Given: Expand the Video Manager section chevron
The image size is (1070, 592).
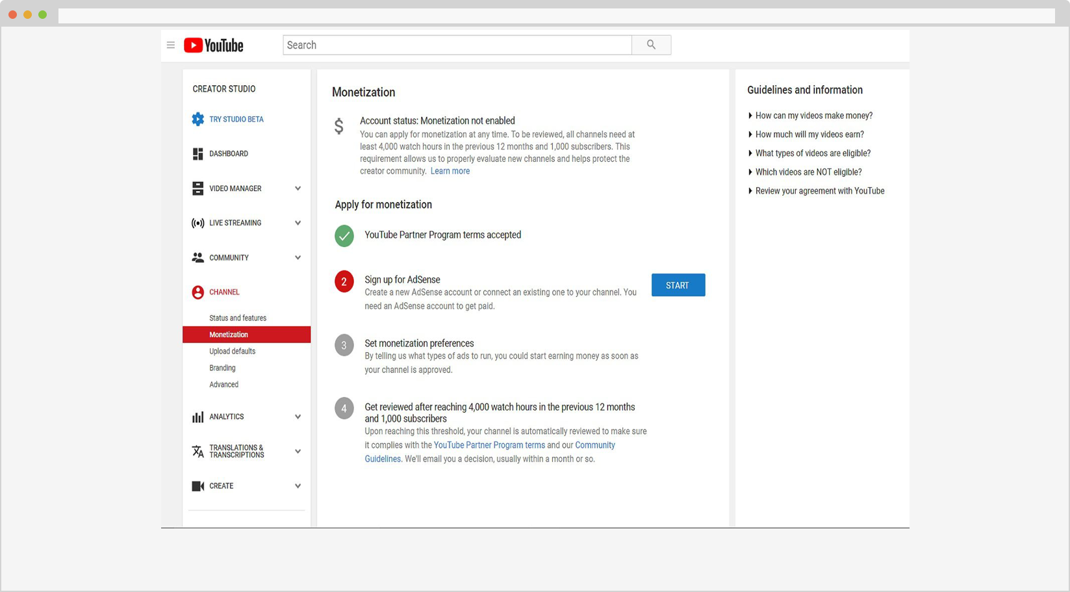Looking at the screenshot, I should pyautogui.click(x=298, y=188).
